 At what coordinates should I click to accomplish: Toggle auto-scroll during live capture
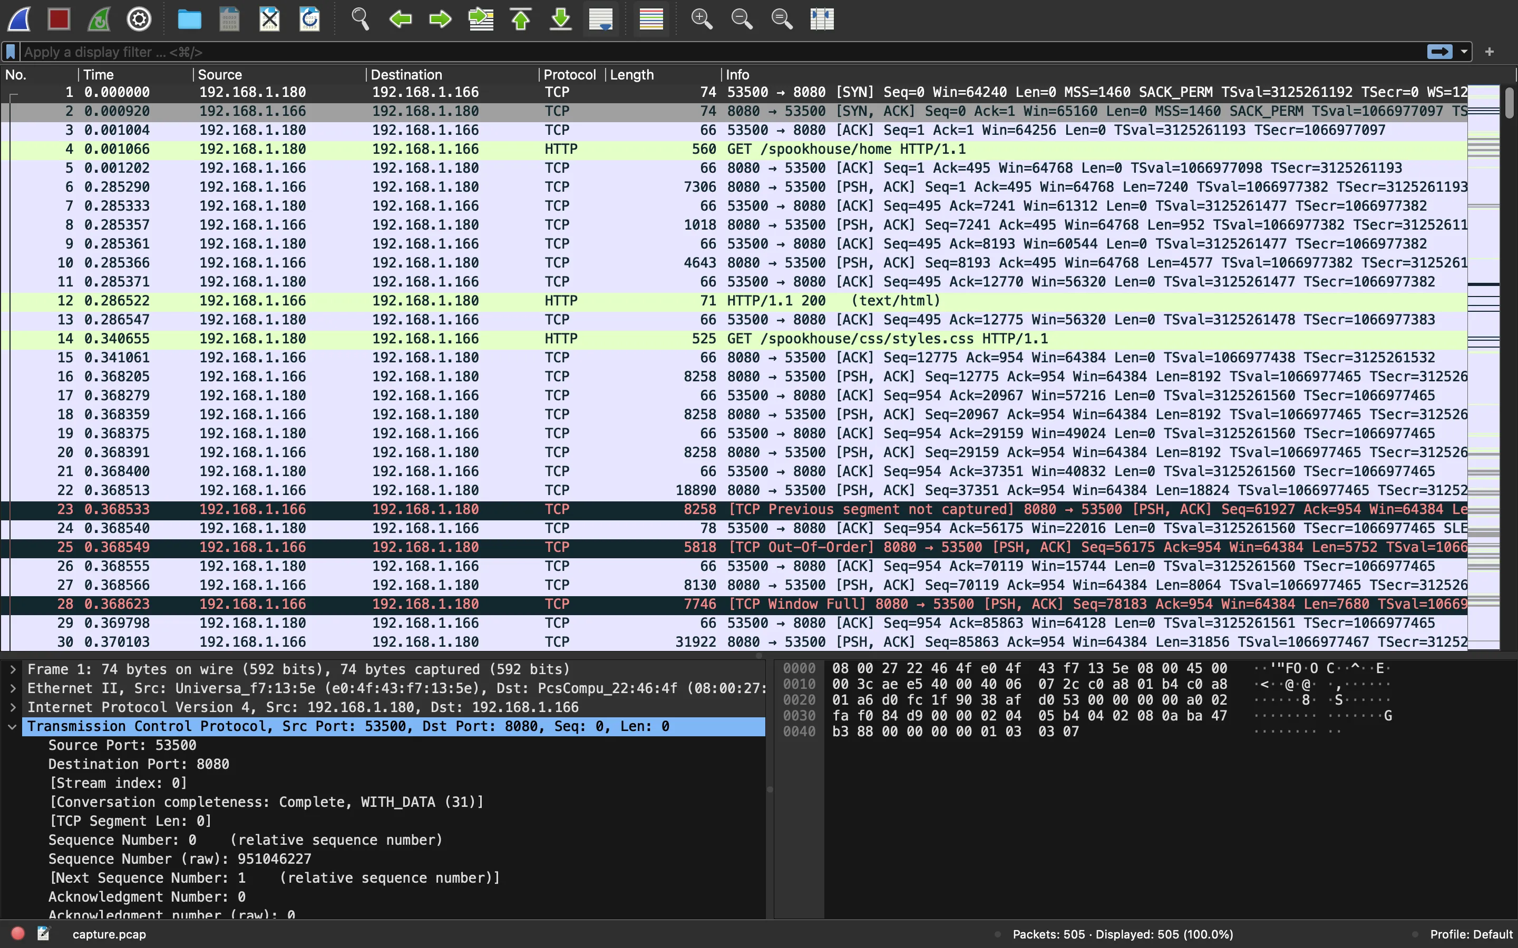[x=601, y=19]
